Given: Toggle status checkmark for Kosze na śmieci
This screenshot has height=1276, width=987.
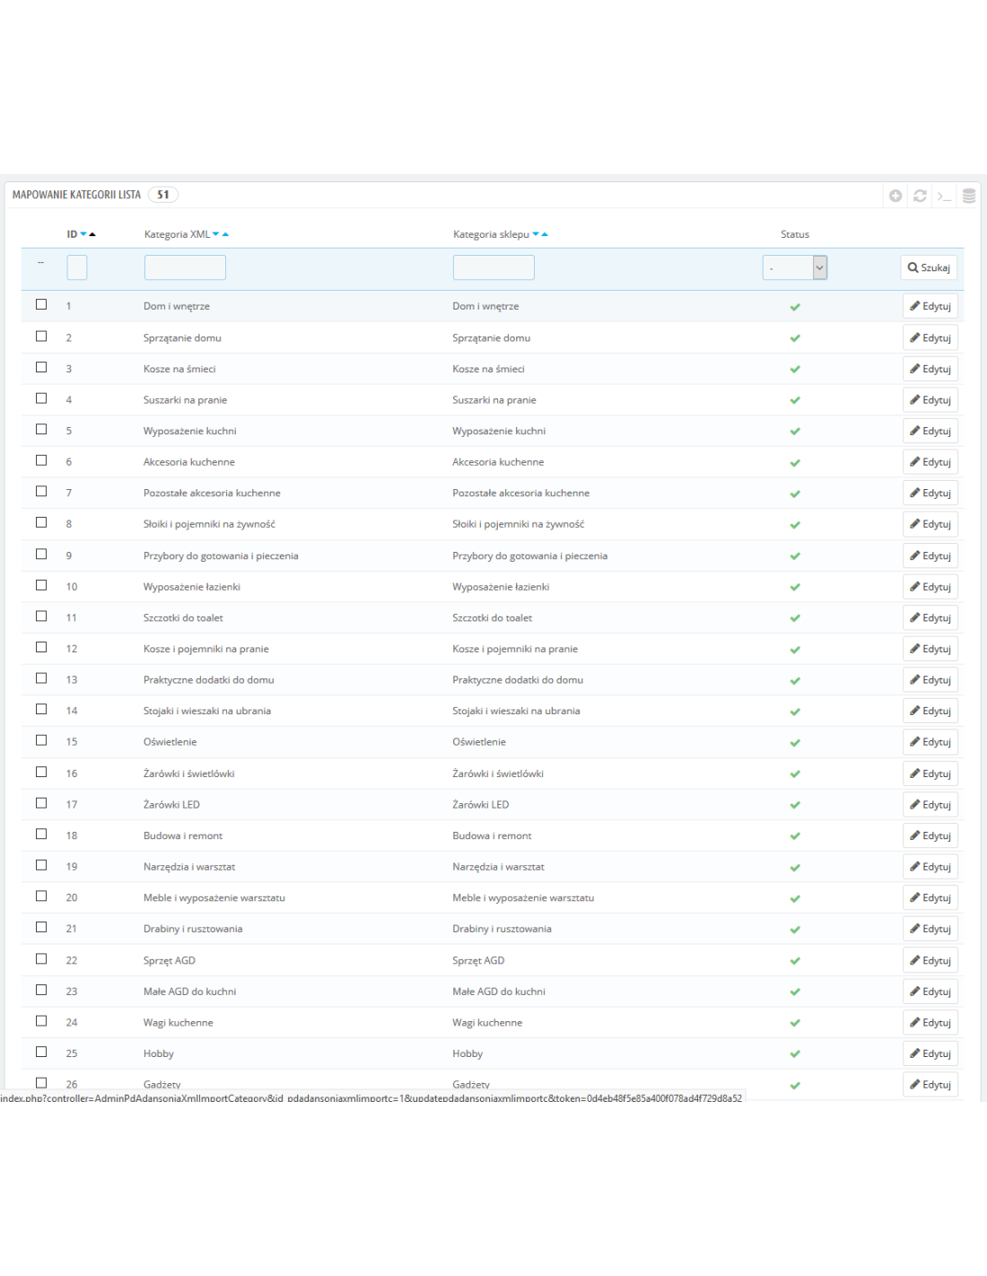Looking at the screenshot, I should (795, 369).
